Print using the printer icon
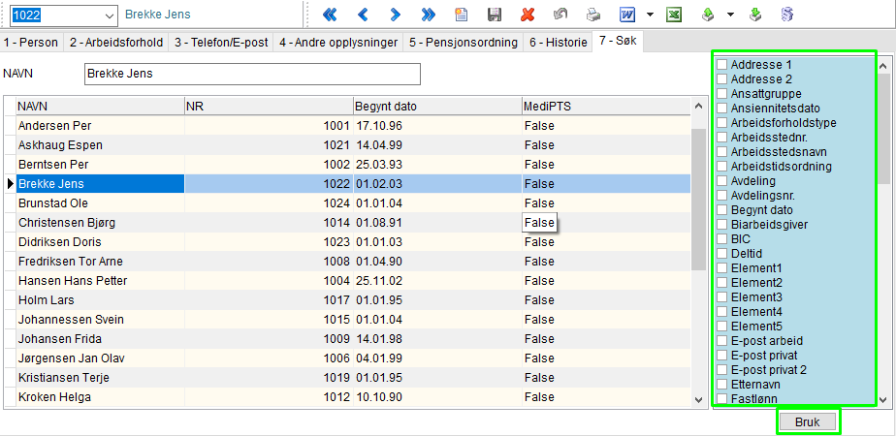This screenshot has width=896, height=436. coord(592,15)
